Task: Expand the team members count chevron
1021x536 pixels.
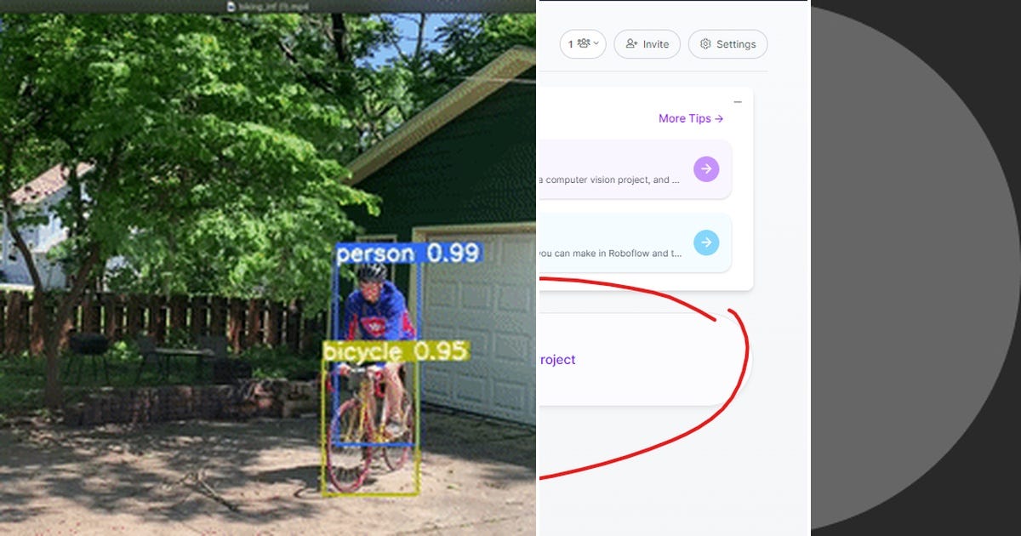Action: pos(596,43)
